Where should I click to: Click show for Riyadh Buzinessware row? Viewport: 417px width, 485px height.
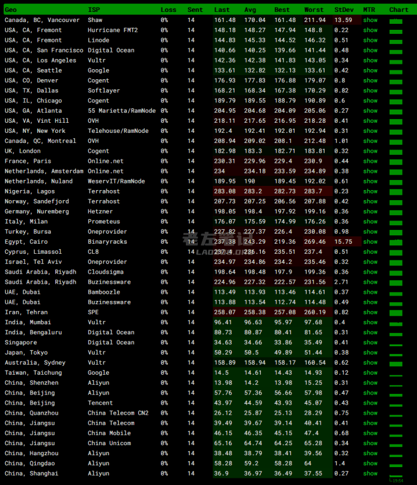click(x=371, y=282)
